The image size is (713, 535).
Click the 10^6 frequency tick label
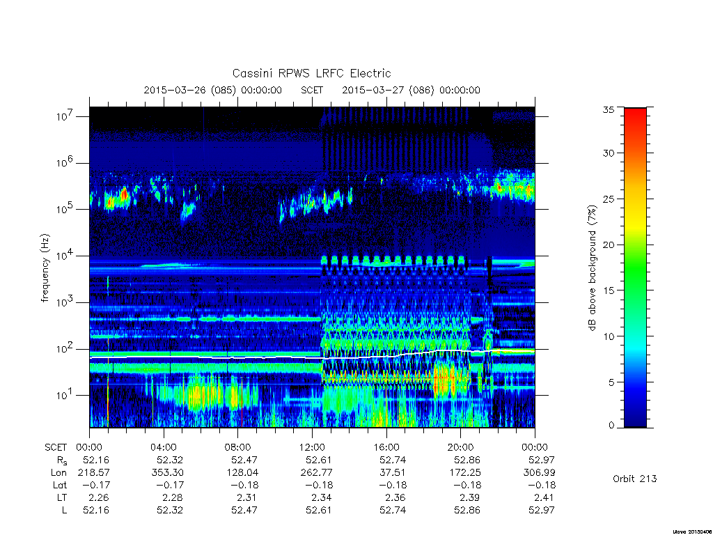coord(65,163)
